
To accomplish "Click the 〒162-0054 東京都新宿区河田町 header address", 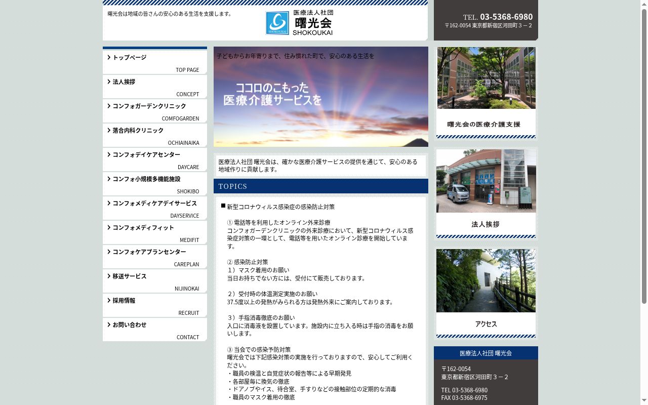I will (488, 25).
